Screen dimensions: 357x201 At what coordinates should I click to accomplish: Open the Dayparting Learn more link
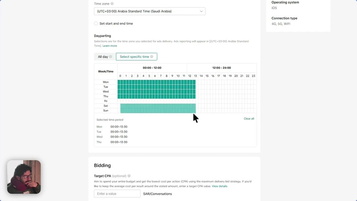tap(110, 46)
